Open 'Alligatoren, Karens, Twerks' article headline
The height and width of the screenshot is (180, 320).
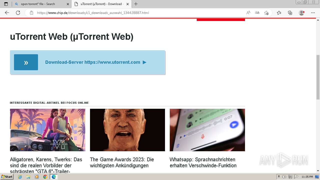[x=46, y=165]
